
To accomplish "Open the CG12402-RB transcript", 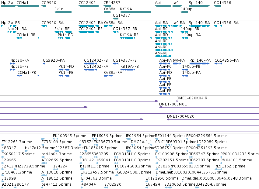I will pyautogui.click(x=89, y=32).
